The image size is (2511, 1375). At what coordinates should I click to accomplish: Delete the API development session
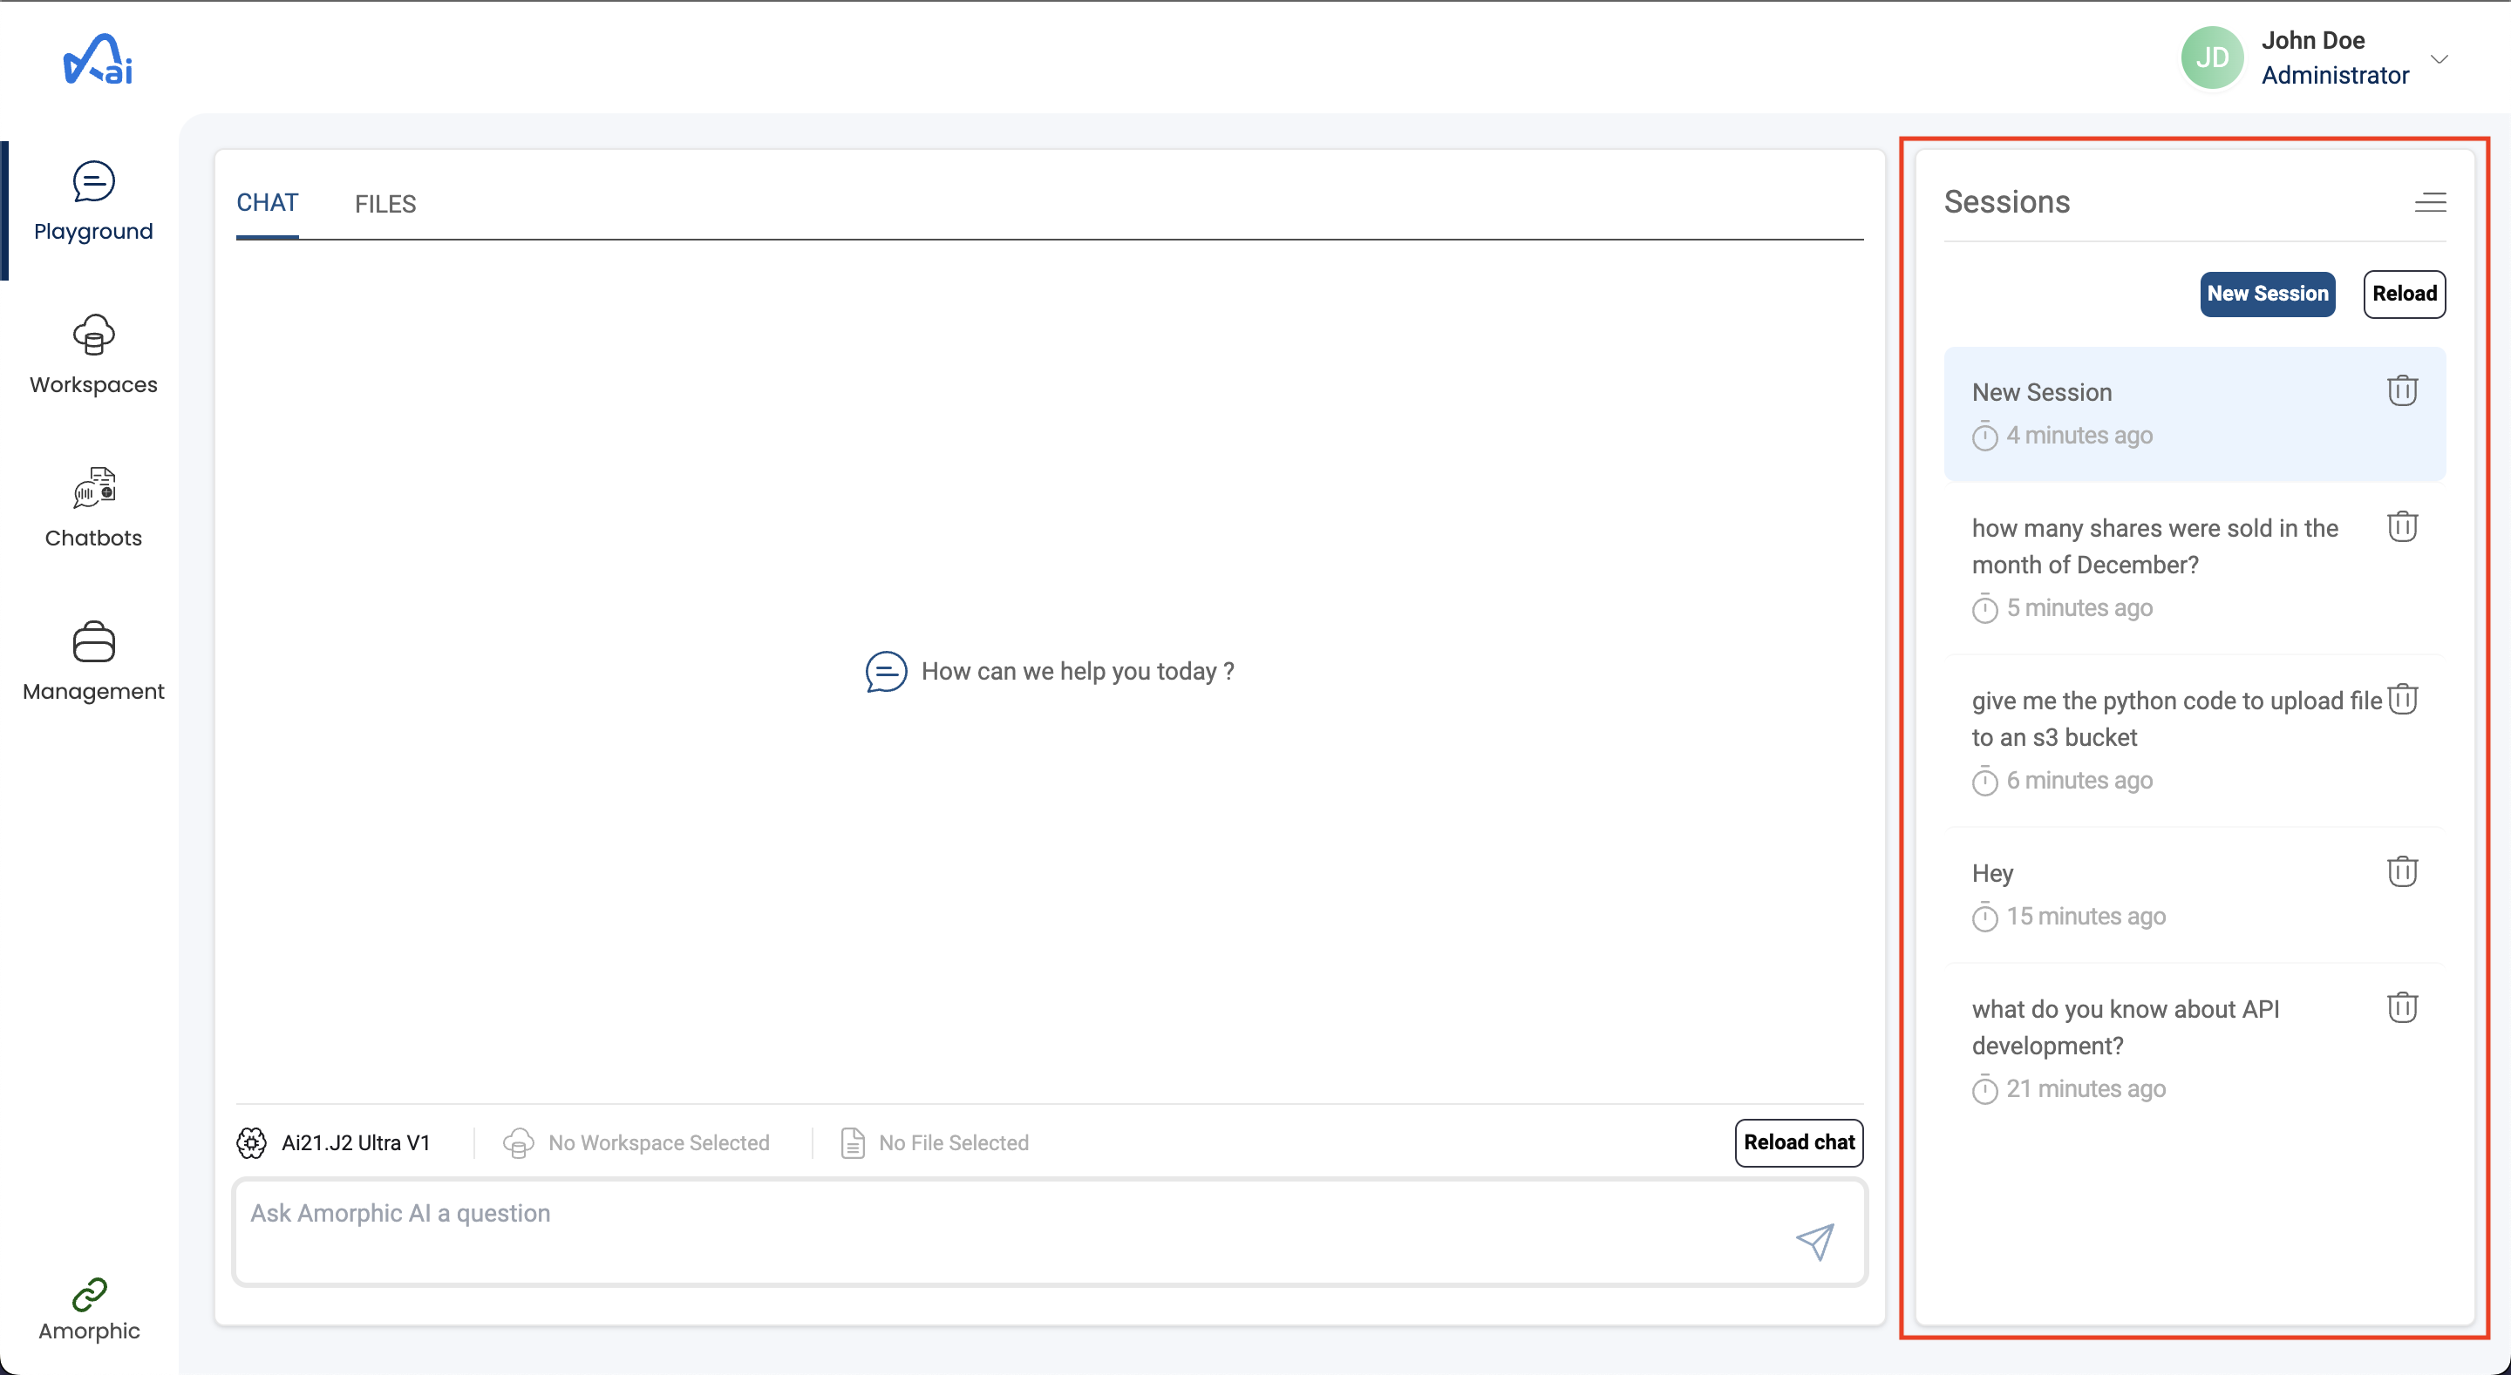pos(2402,1006)
